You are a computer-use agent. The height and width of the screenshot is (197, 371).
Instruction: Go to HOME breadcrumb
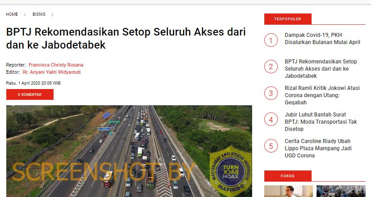[x=12, y=14]
